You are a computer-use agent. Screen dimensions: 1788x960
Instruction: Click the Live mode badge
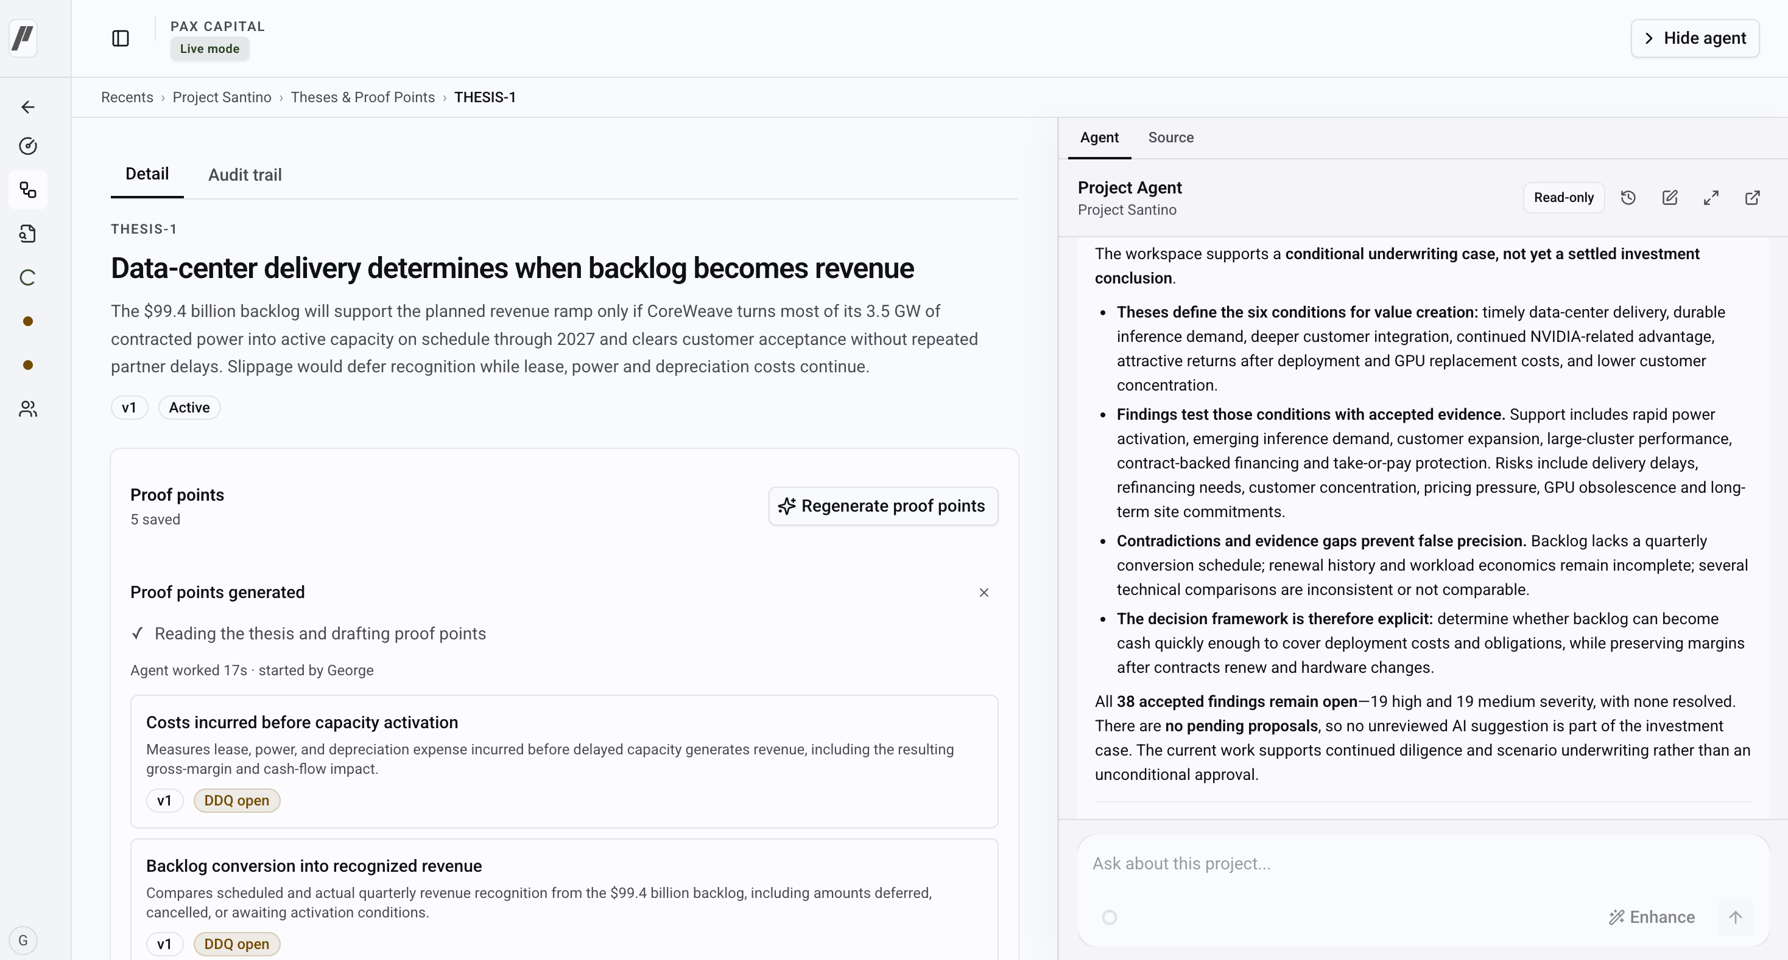pos(209,49)
